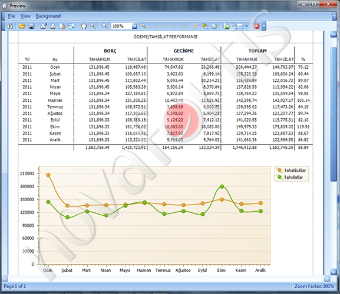Viewport: 340px width, 294px height.
Task: Select the Magnifier tool
Action: click(93, 26)
